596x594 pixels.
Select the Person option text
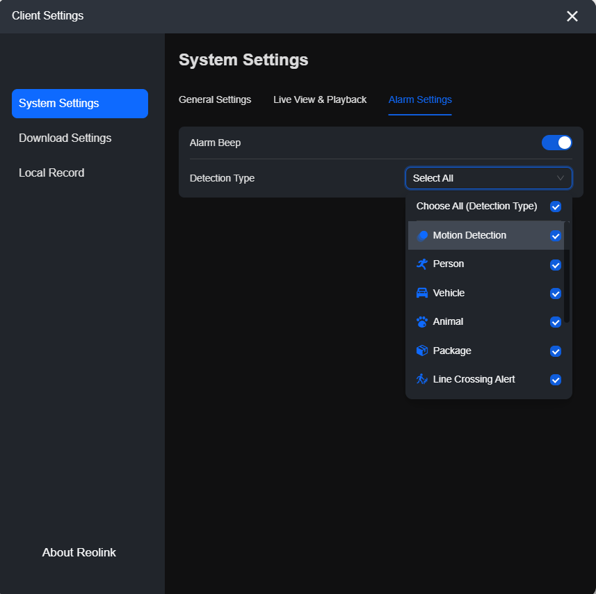pos(449,264)
